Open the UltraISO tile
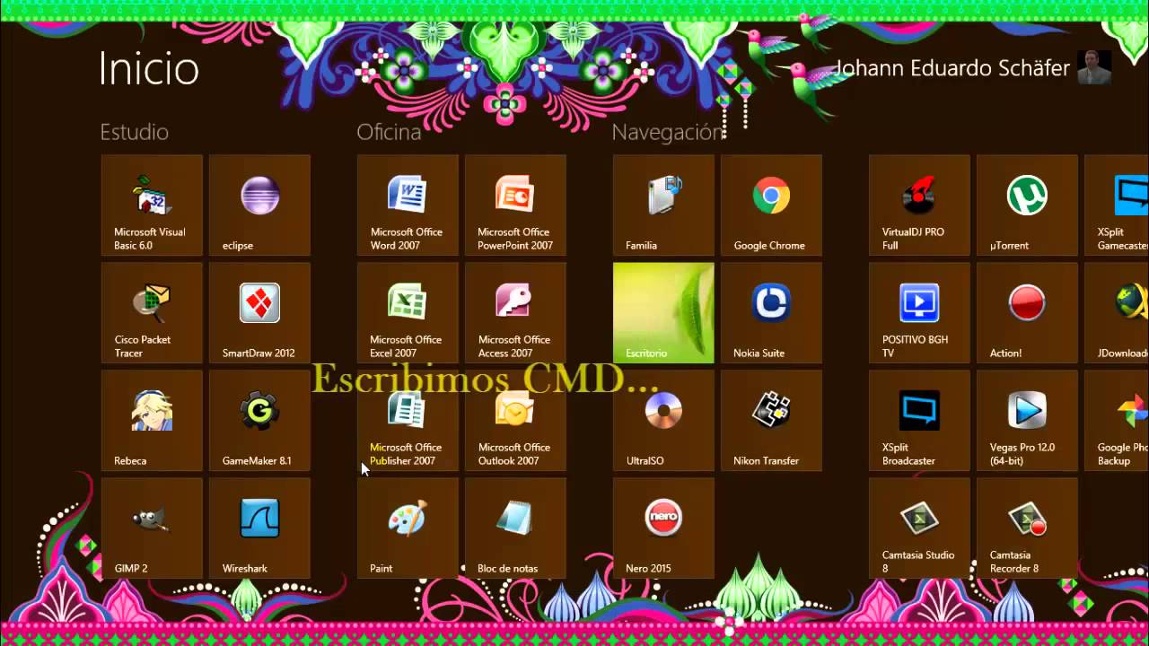 pos(663,421)
